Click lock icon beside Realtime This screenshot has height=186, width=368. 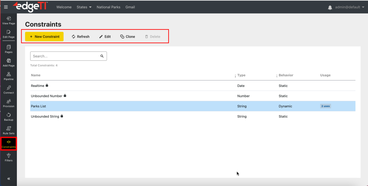(x=47, y=85)
